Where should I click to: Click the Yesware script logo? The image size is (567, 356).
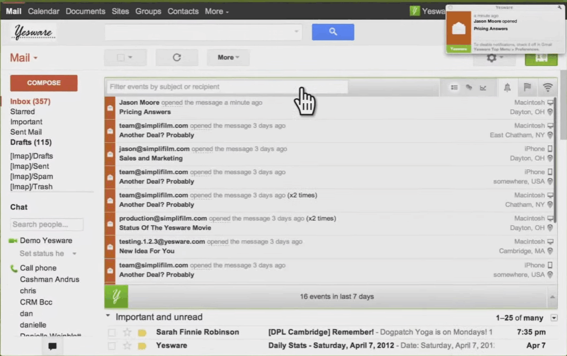pyautogui.click(x=34, y=32)
